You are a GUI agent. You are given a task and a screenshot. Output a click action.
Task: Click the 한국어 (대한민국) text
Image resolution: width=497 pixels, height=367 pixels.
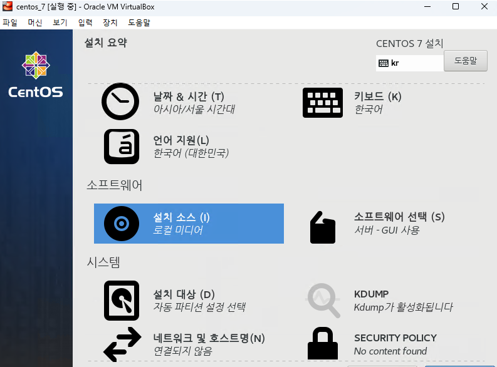pos(191,153)
